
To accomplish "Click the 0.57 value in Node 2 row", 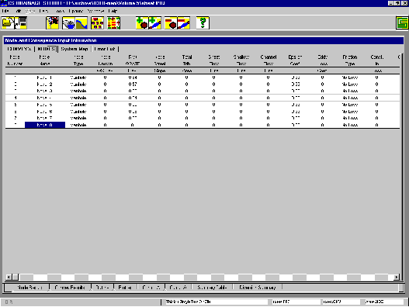I will 133,85.
